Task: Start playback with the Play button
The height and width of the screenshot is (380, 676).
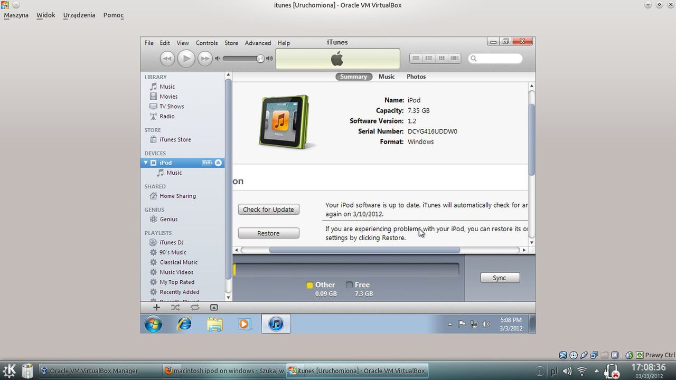Action: tap(186, 59)
